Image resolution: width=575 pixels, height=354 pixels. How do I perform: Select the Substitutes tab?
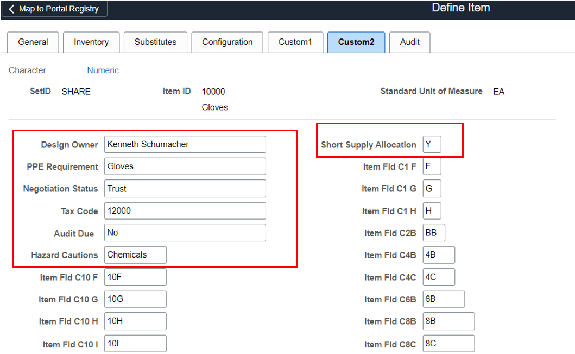click(x=155, y=42)
